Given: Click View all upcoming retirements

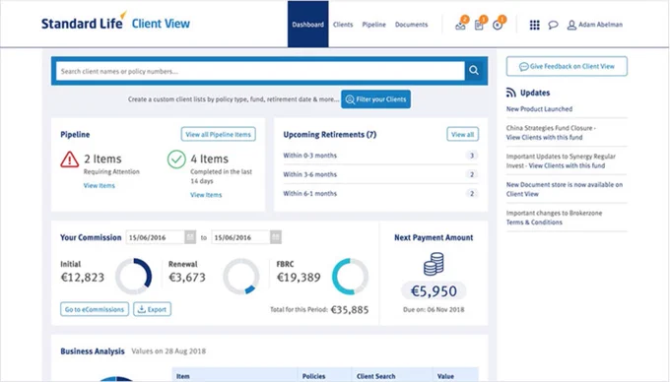Looking at the screenshot, I should [463, 134].
